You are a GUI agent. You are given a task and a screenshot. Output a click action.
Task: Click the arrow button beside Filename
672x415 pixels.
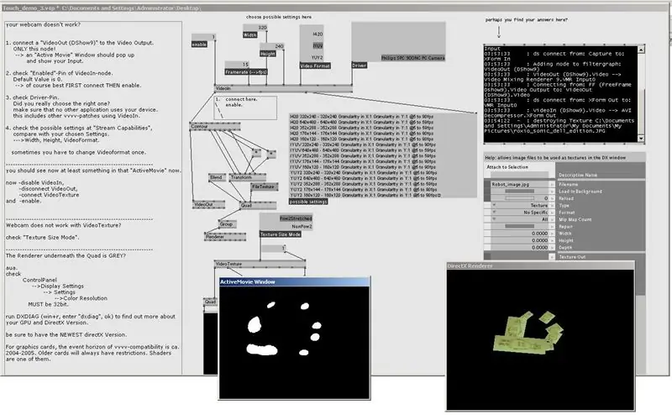pyautogui.click(x=552, y=184)
